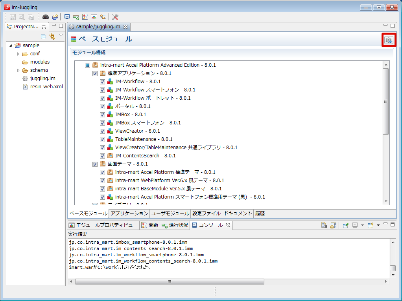The height and width of the screenshot is (301, 402).
Task: Uncheck IM-Workflow - 8.0.1 module
Action: pyautogui.click(x=102, y=82)
